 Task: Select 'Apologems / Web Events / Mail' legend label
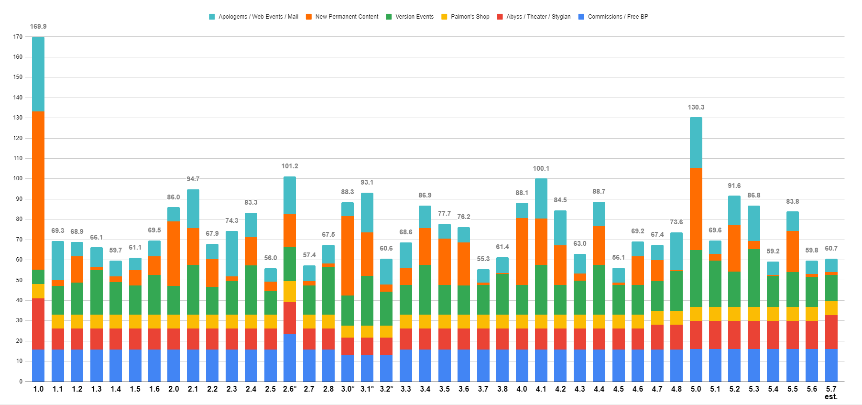point(258,17)
